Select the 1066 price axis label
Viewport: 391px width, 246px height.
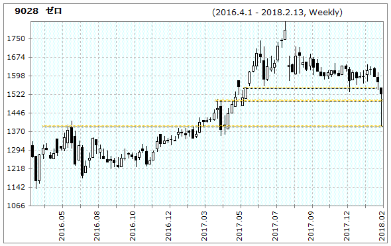pos(16,206)
